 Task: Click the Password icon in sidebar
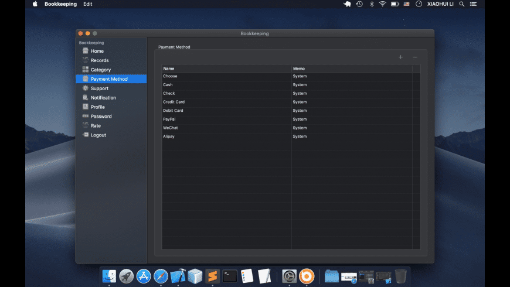click(86, 116)
